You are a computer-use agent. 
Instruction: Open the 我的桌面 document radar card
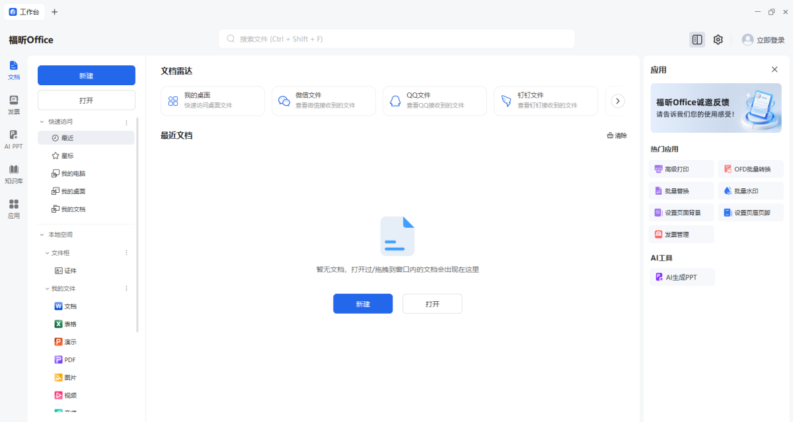(x=212, y=101)
